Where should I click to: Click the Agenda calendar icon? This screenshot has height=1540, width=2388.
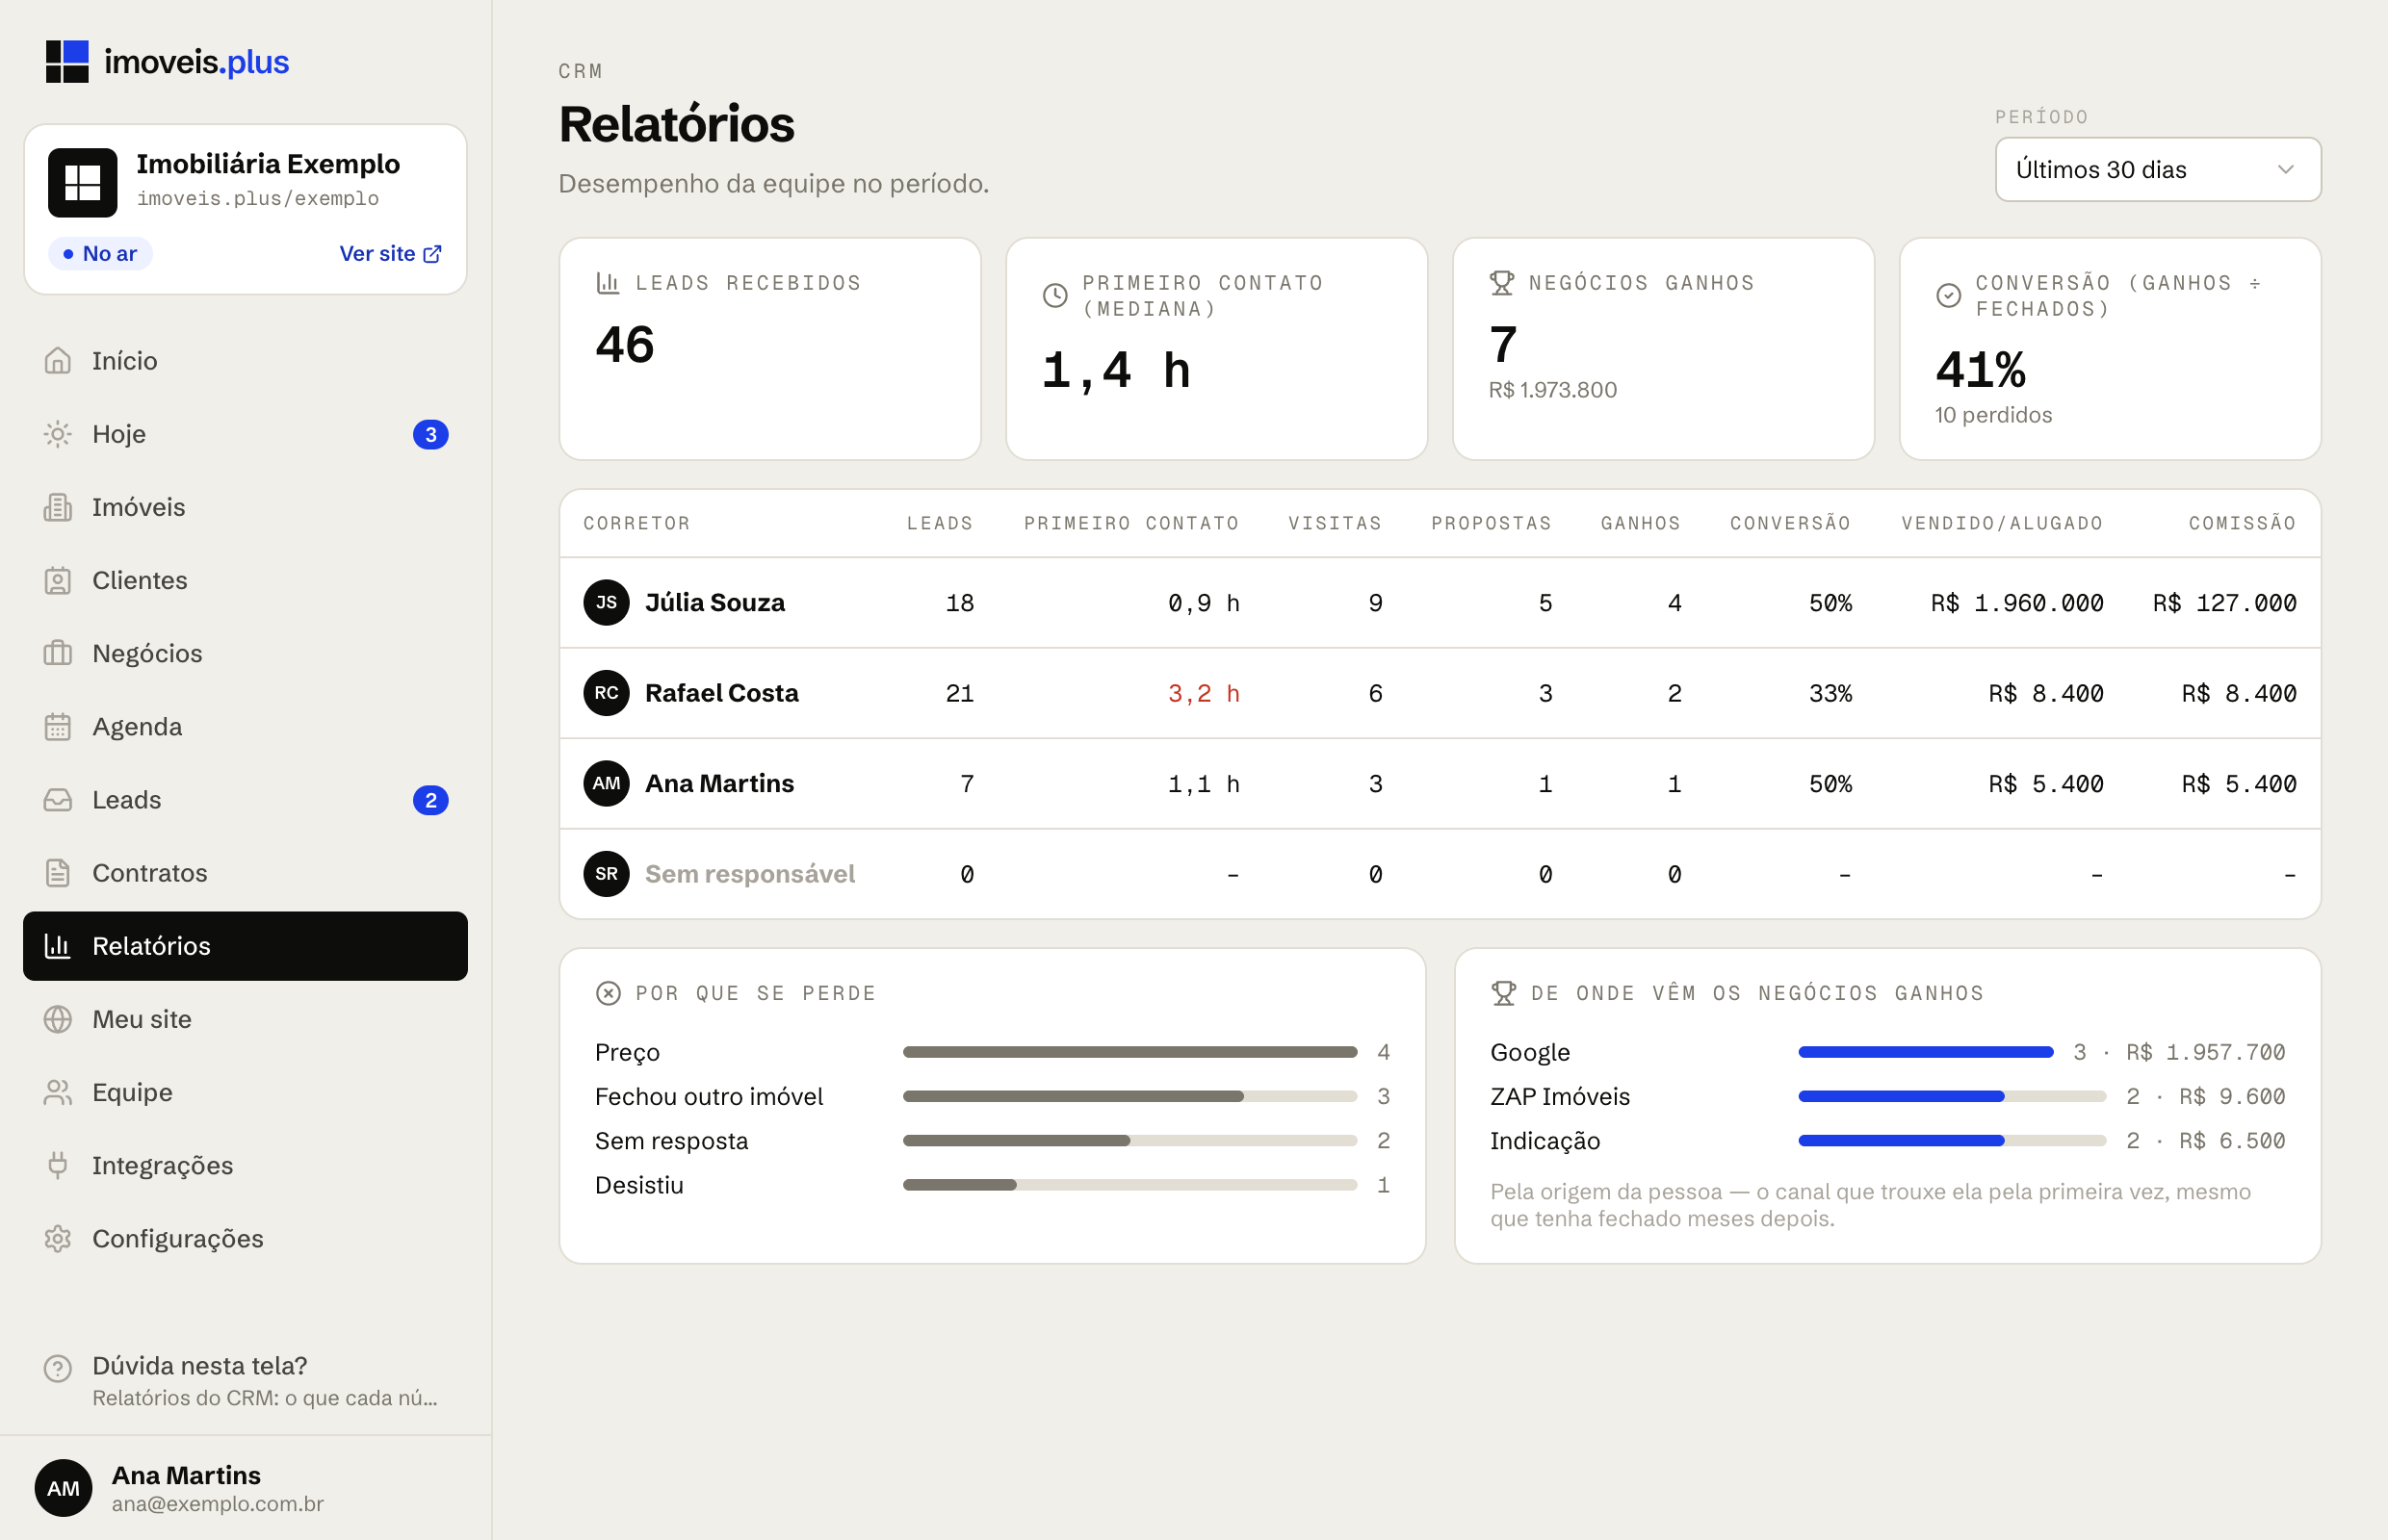pyautogui.click(x=58, y=727)
